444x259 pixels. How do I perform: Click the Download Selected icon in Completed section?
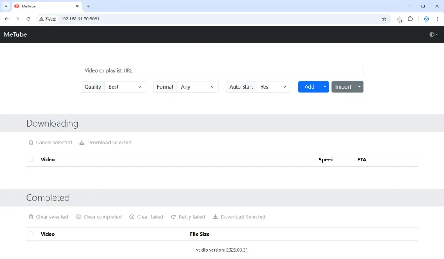pos(215,217)
